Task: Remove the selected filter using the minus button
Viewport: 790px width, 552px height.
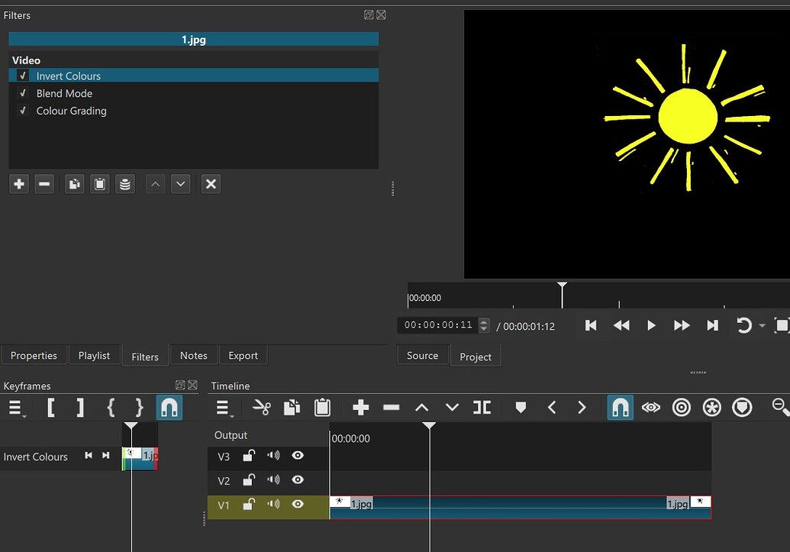Action: pos(44,184)
